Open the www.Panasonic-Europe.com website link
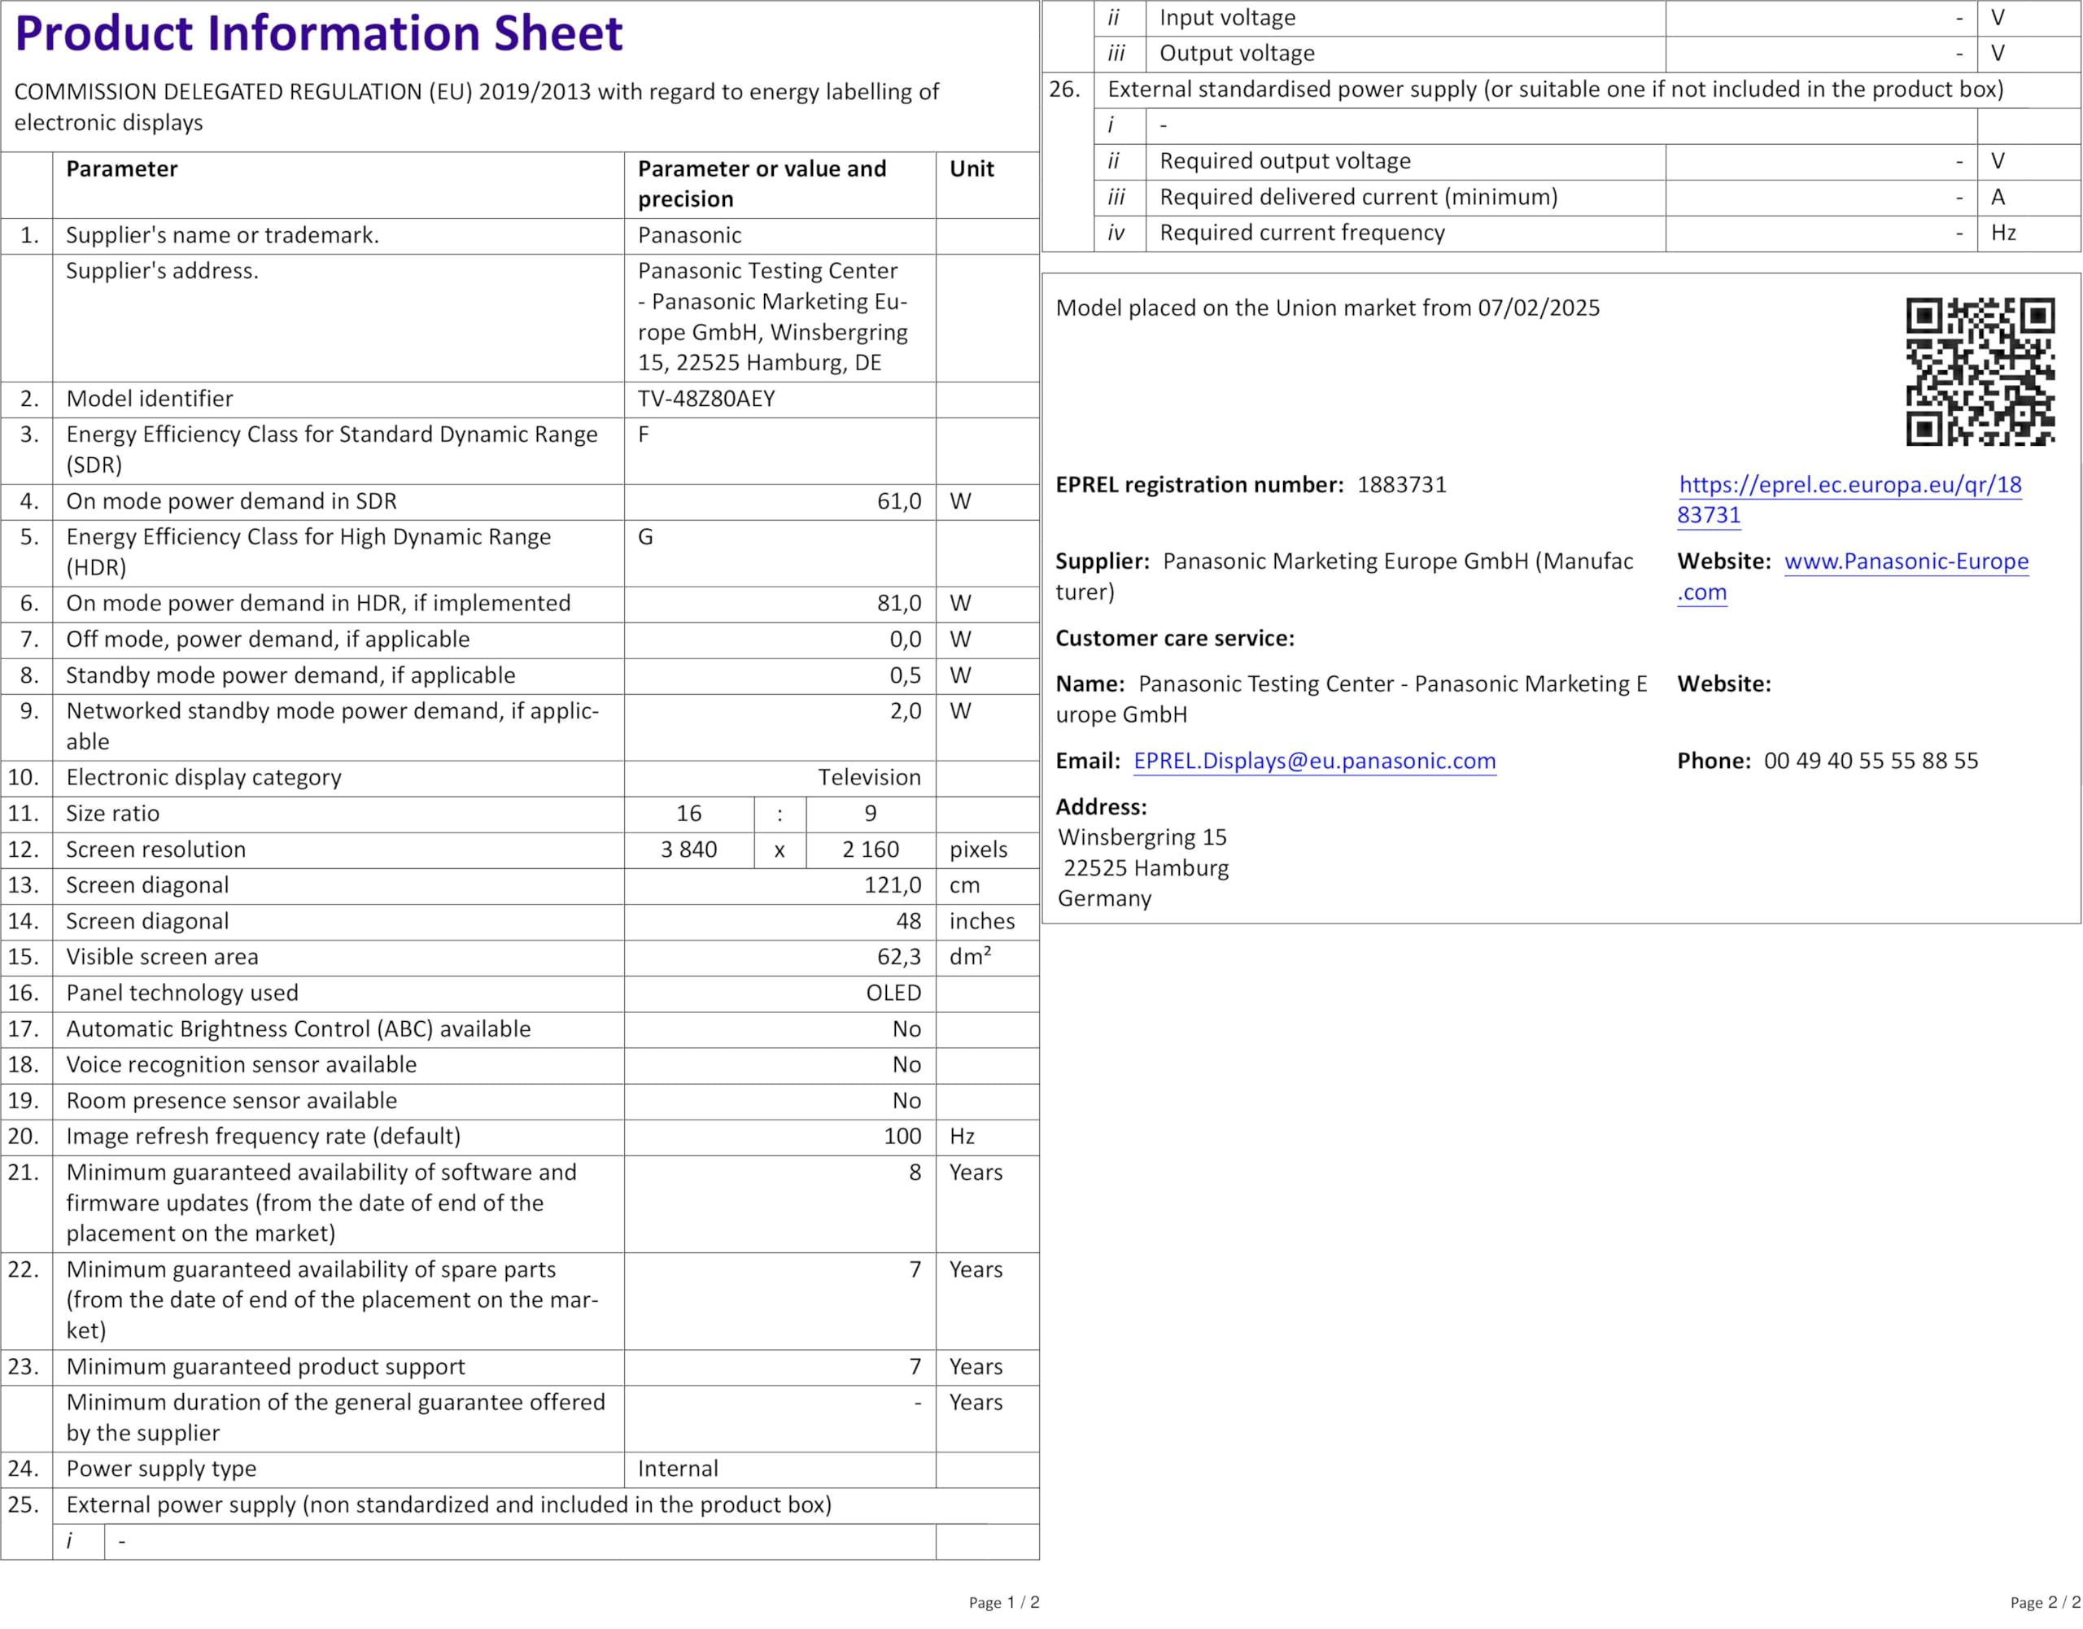 click(x=1906, y=561)
